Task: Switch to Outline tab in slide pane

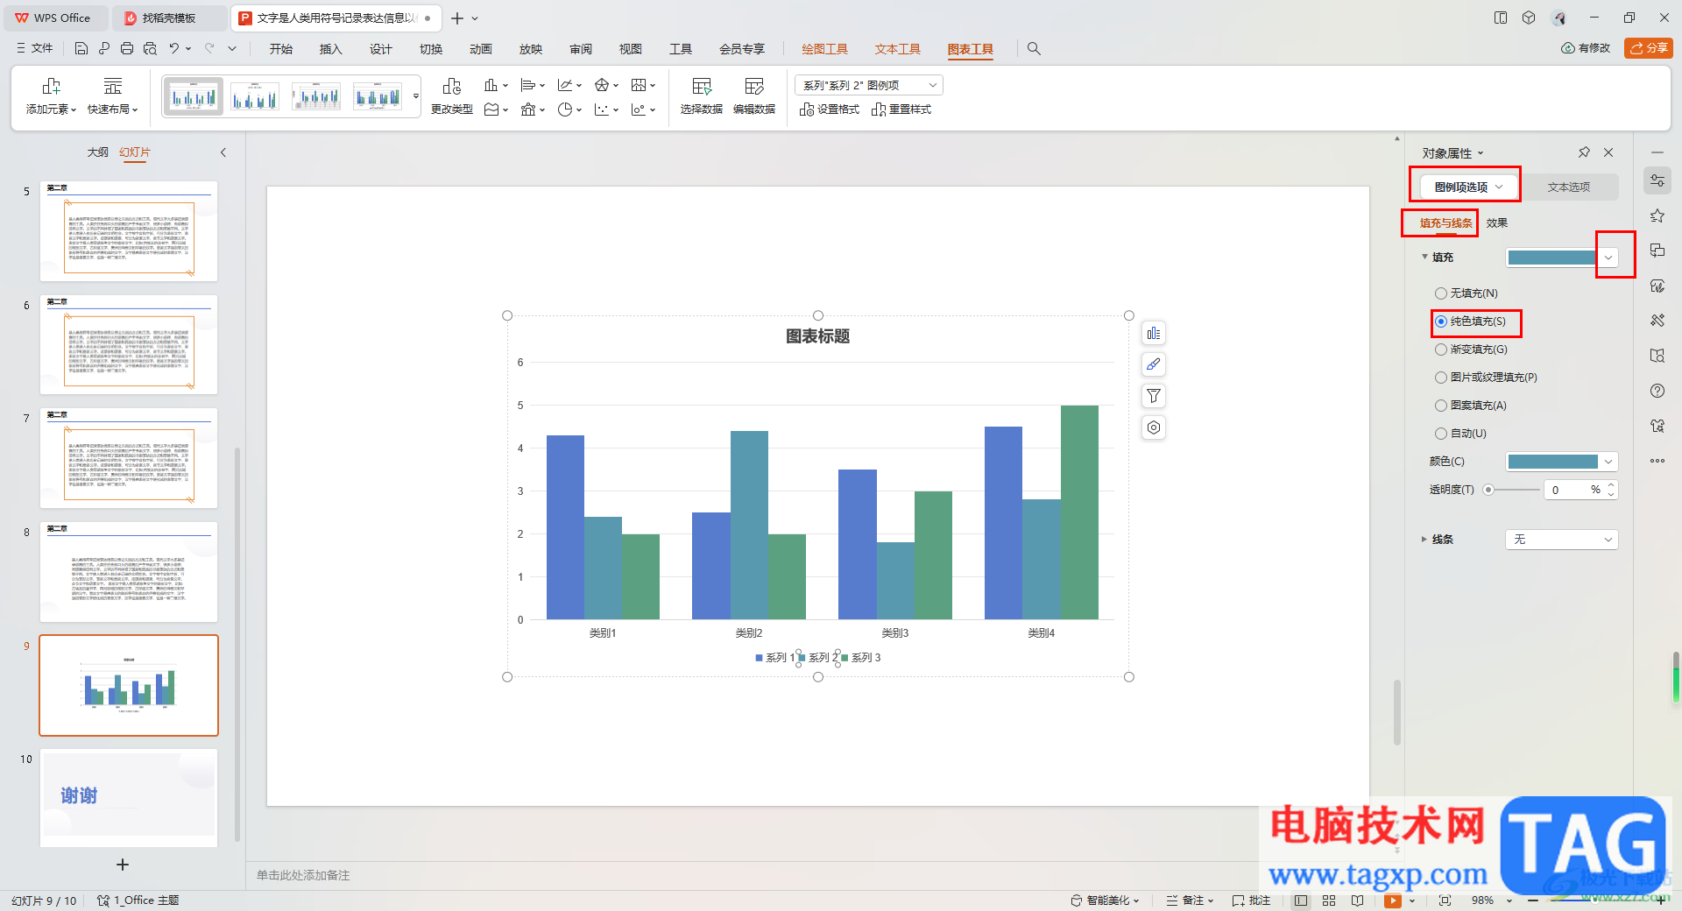Action: tap(97, 152)
